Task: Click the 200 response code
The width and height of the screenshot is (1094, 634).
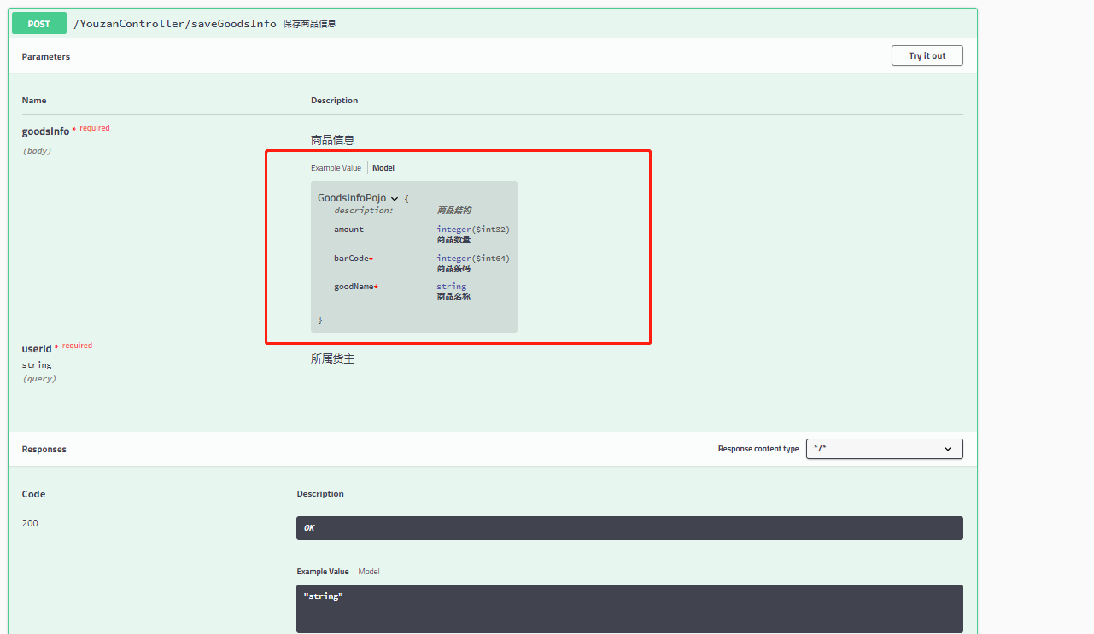Action: coord(30,523)
